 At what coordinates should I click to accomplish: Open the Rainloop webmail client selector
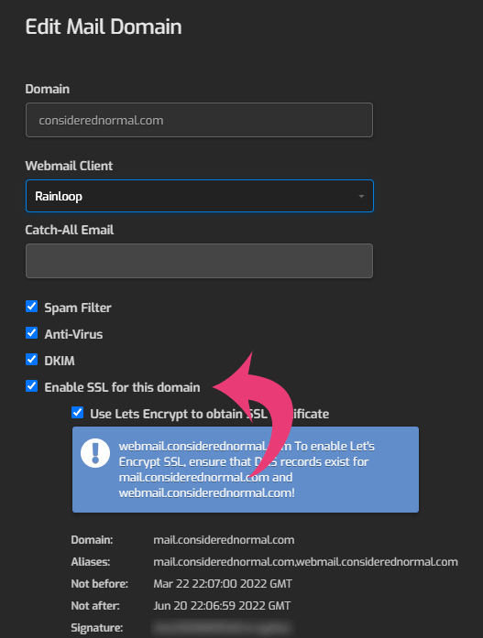pos(200,196)
